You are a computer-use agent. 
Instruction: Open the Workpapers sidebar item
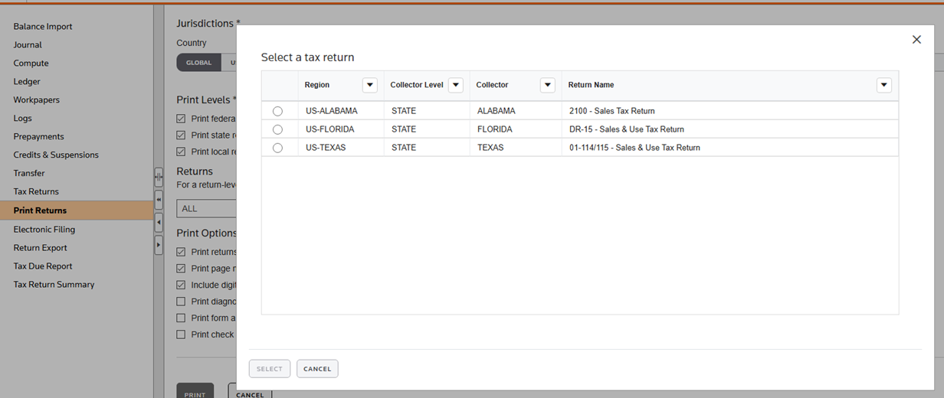[x=36, y=99]
